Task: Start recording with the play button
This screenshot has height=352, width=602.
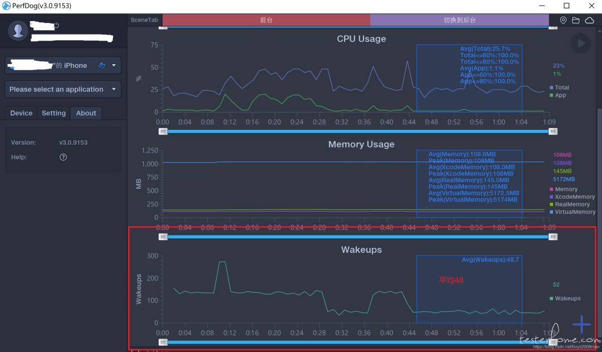Action: coord(580,43)
